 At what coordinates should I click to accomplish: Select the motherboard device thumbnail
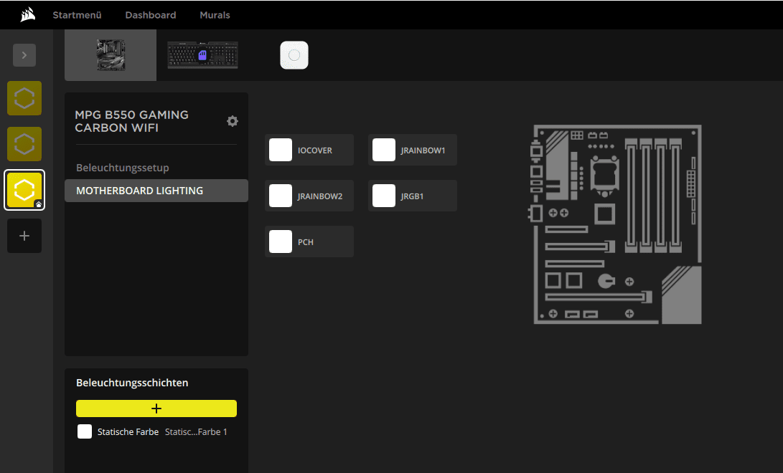[111, 55]
